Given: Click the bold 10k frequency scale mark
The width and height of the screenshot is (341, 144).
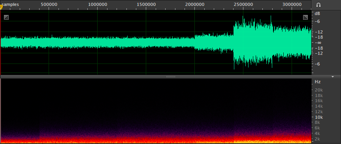Looking at the screenshot, I should [318, 117].
